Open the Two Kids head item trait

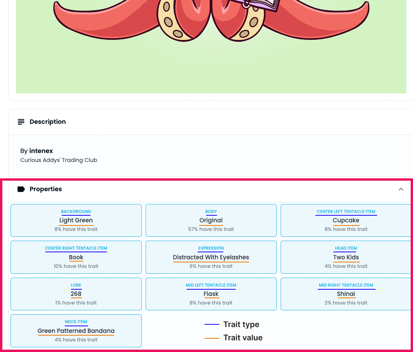tap(346, 257)
